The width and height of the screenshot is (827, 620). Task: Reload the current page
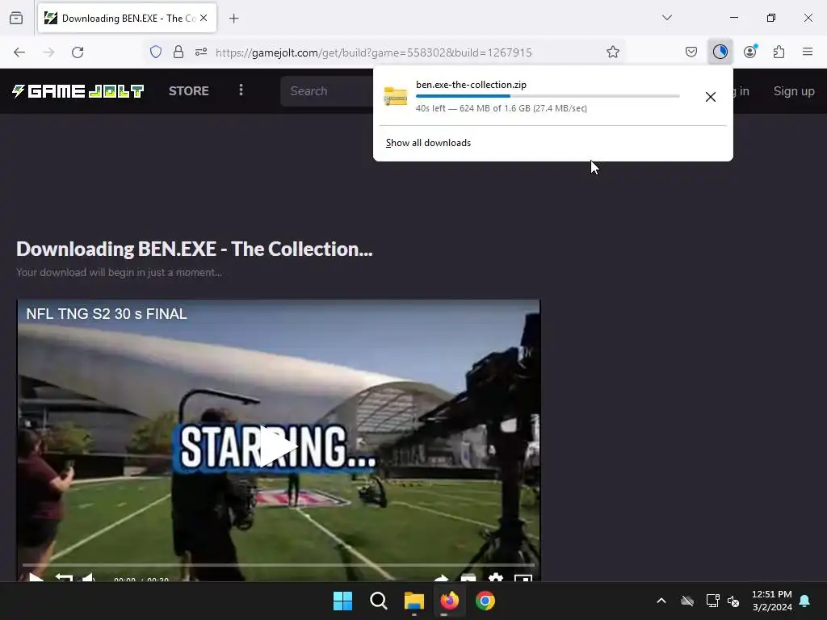click(x=78, y=52)
